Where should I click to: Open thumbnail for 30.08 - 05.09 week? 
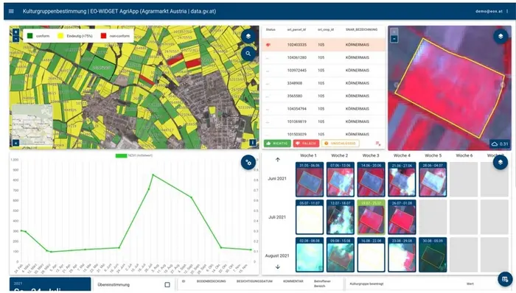(433, 255)
